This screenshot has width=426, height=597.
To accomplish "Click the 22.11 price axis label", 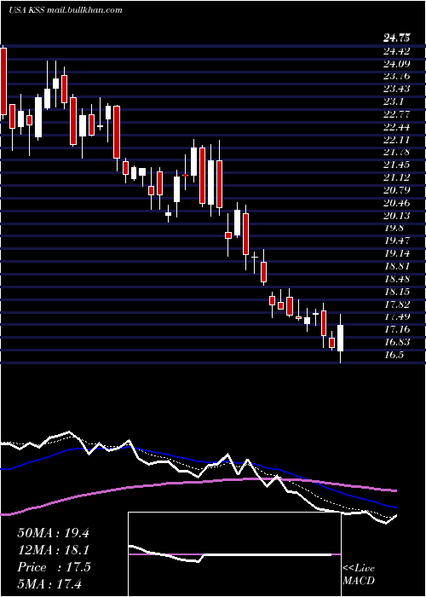I will tap(397, 139).
